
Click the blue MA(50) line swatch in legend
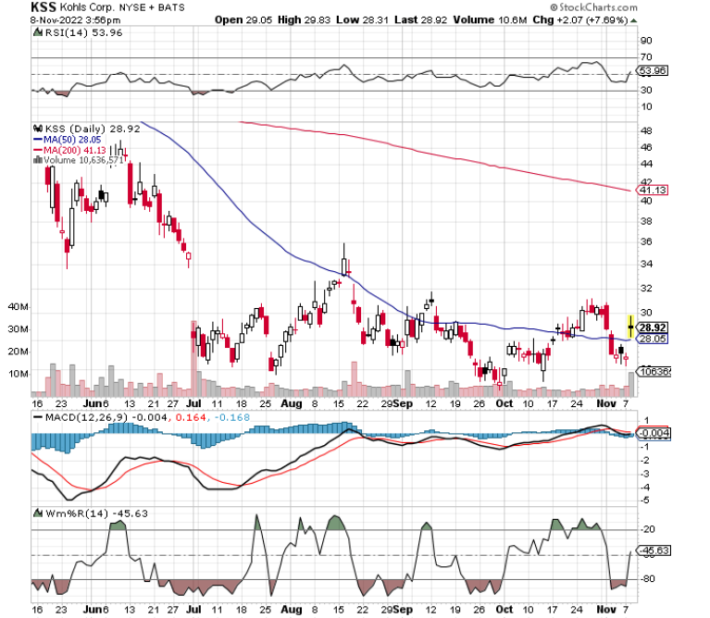pyautogui.click(x=38, y=140)
